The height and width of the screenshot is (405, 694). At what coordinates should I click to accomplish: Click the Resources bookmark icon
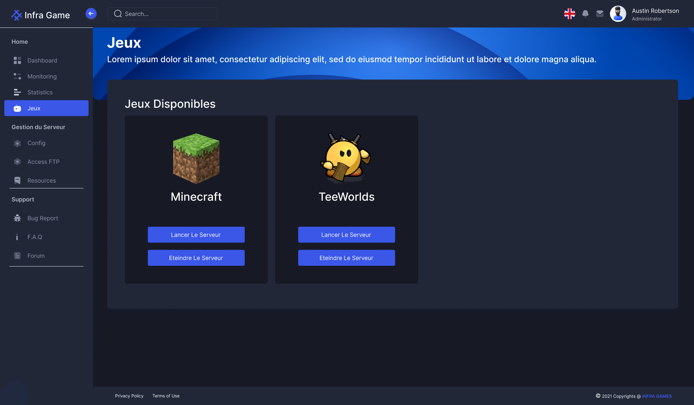[17, 180]
